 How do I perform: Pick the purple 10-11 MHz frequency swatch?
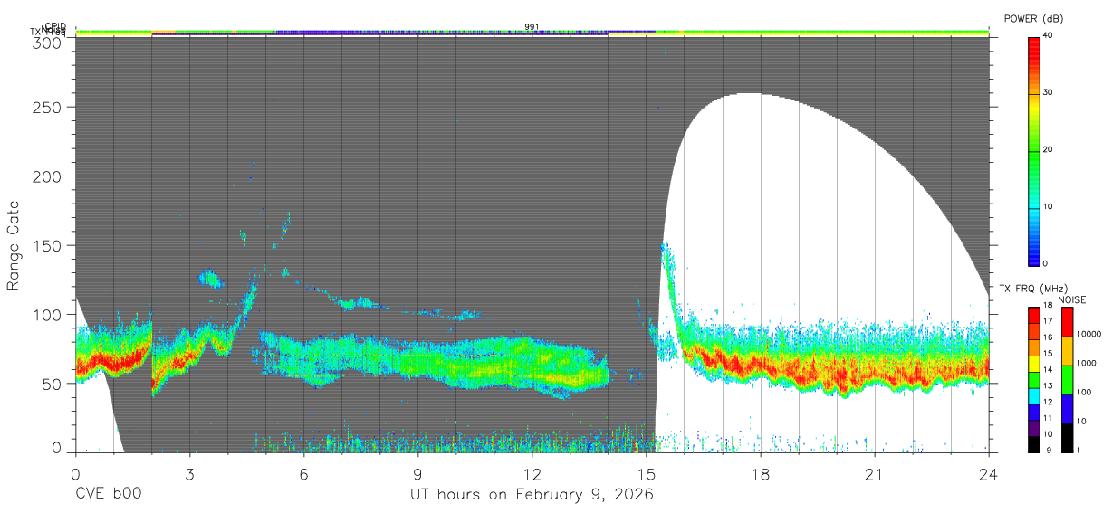[1033, 428]
